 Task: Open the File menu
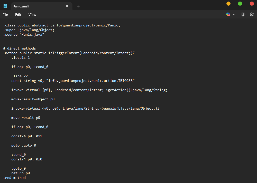click(5, 15)
